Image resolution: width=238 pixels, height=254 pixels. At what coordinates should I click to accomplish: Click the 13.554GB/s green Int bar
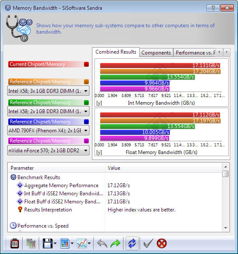pyautogui.click(x=147, y=77)
